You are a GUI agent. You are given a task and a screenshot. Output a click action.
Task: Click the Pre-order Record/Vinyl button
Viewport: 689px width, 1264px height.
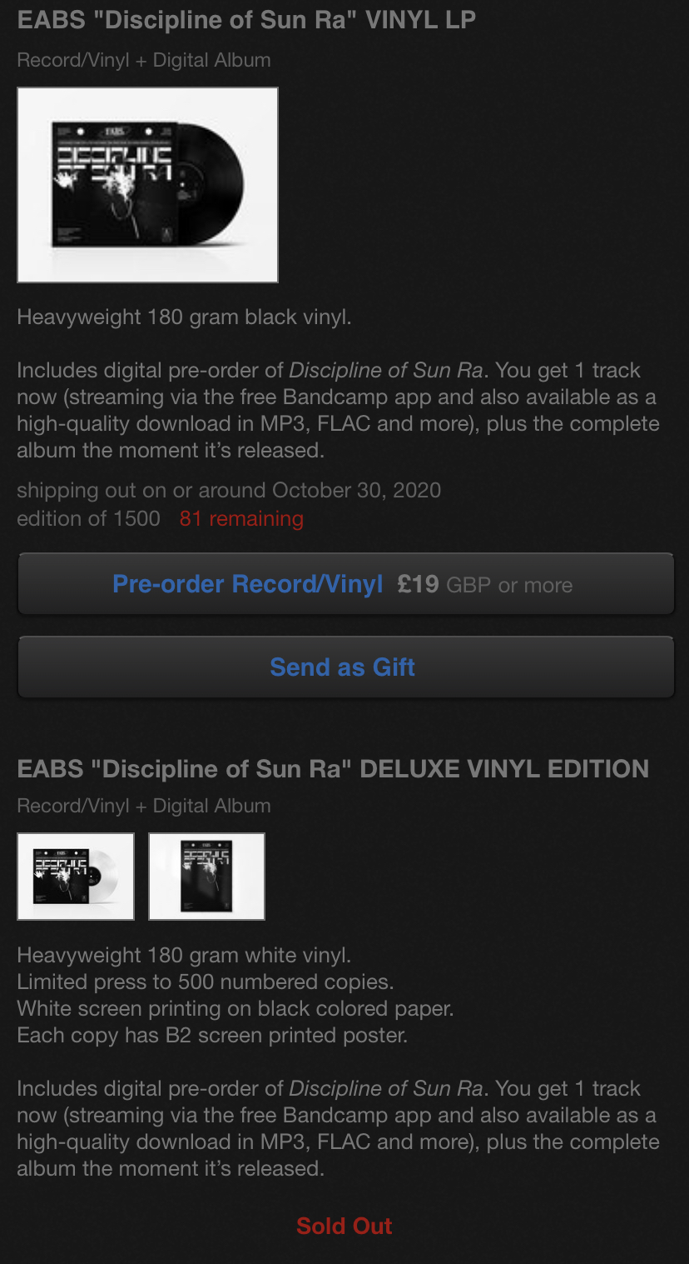click(x=345, y=584)
